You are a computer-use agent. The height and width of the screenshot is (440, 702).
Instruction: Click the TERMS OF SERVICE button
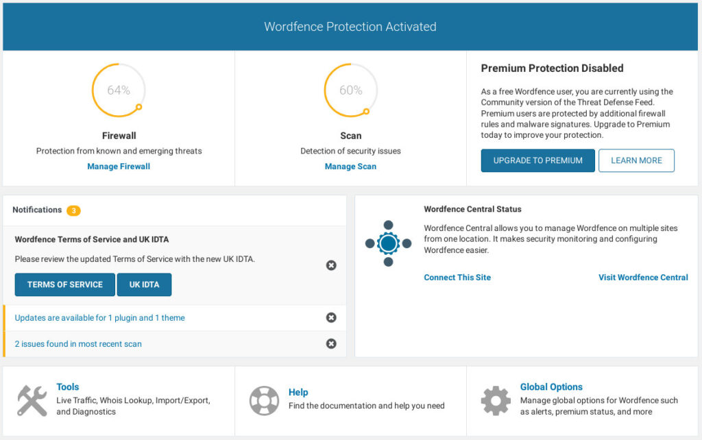(x=64, y=284)
